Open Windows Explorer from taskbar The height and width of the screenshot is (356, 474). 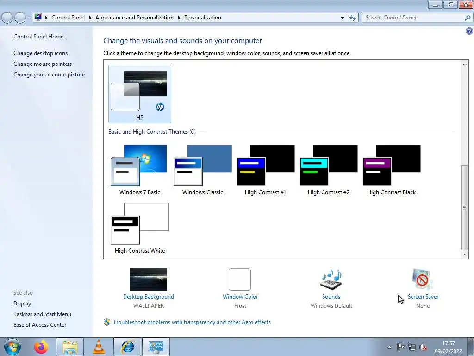pos(70,347)
